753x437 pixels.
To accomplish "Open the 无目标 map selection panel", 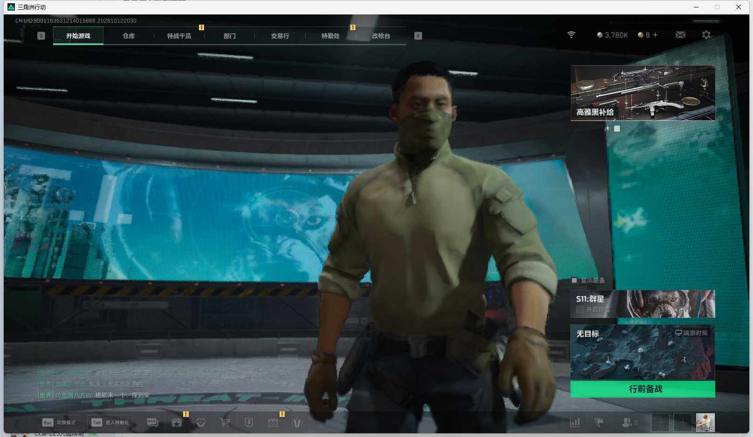I will [643, 352].
